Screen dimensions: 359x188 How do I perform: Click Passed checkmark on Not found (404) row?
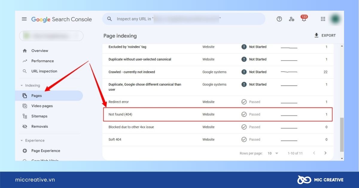pos(244,114)
